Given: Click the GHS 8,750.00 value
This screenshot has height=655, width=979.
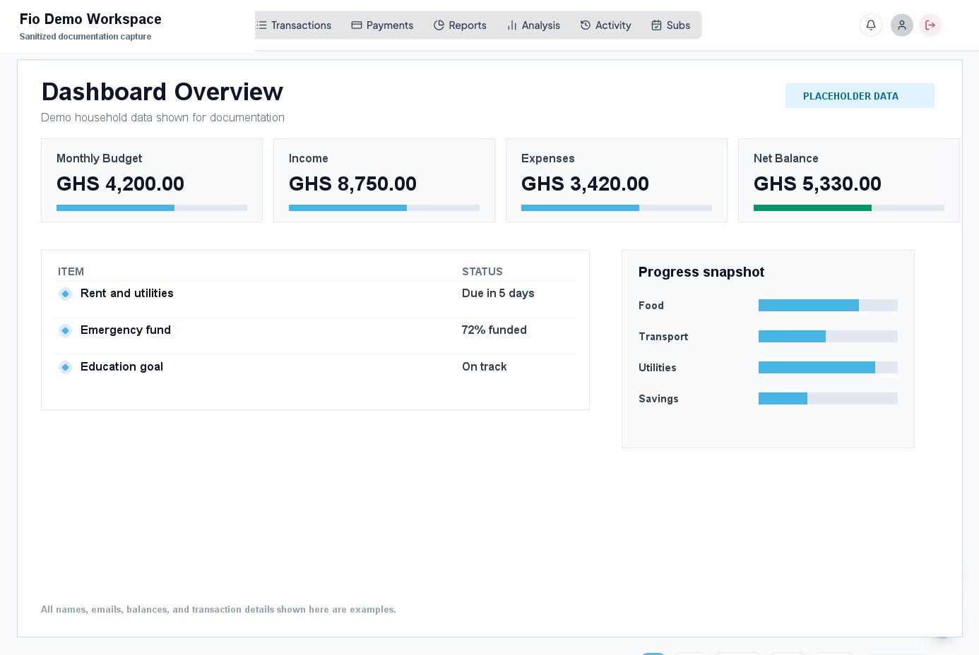Looking at the screenshot, I should click(352, 184).
